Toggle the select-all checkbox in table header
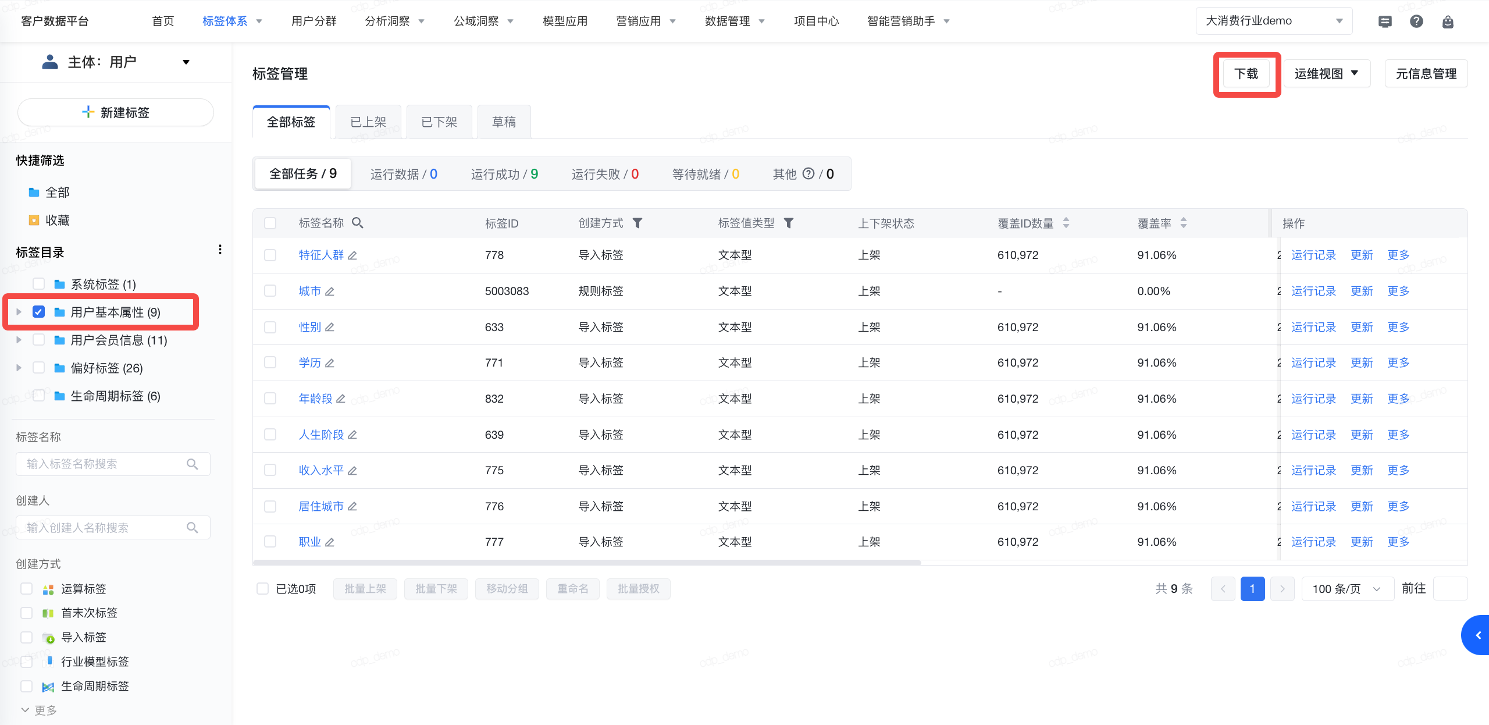 270,223
